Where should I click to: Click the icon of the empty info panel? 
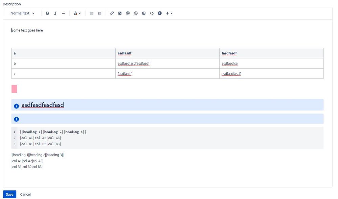pos(16,119)
